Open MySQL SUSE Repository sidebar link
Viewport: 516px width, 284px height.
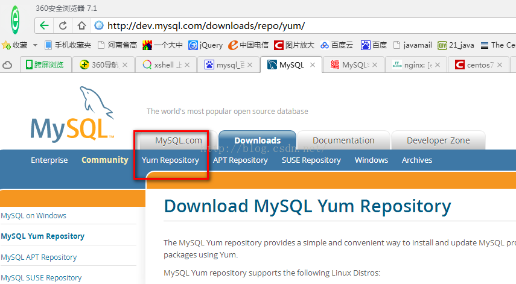(x=41, y=278)
